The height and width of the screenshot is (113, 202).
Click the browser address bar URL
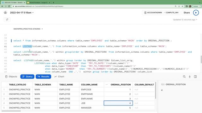pyautogui.click(x=39, y=6)
